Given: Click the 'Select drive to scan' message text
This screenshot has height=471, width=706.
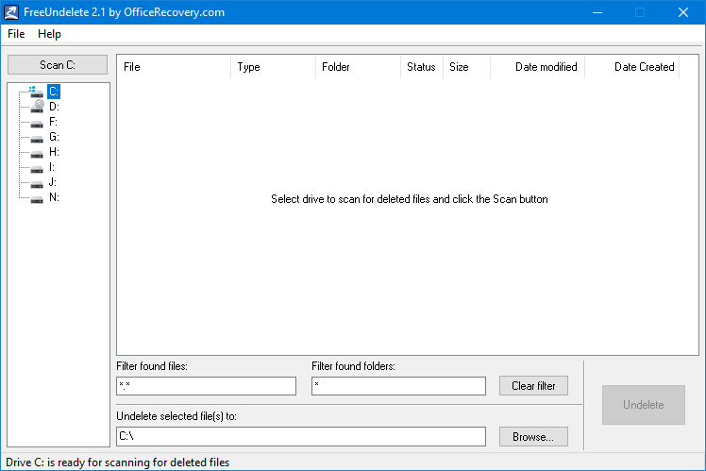Looking at the screenshot, I should click(410, 199).
